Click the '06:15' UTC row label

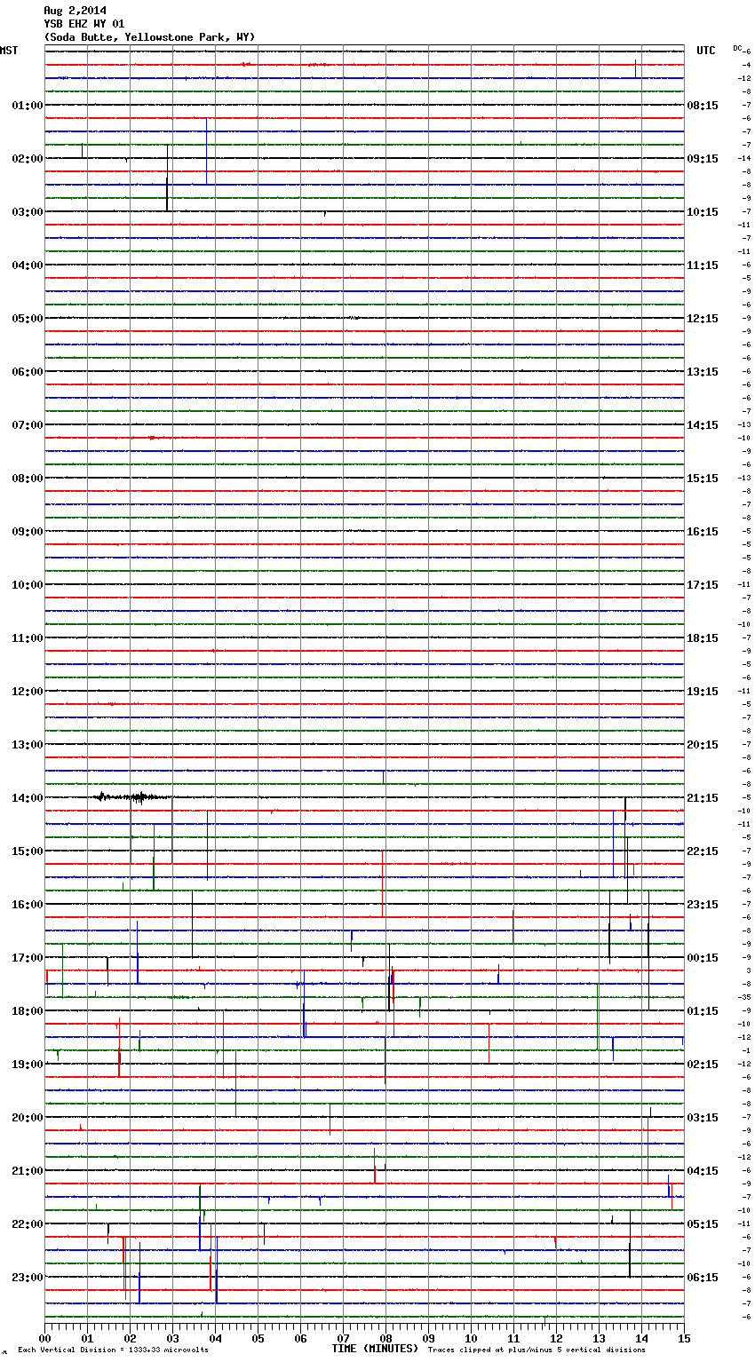703,1278
